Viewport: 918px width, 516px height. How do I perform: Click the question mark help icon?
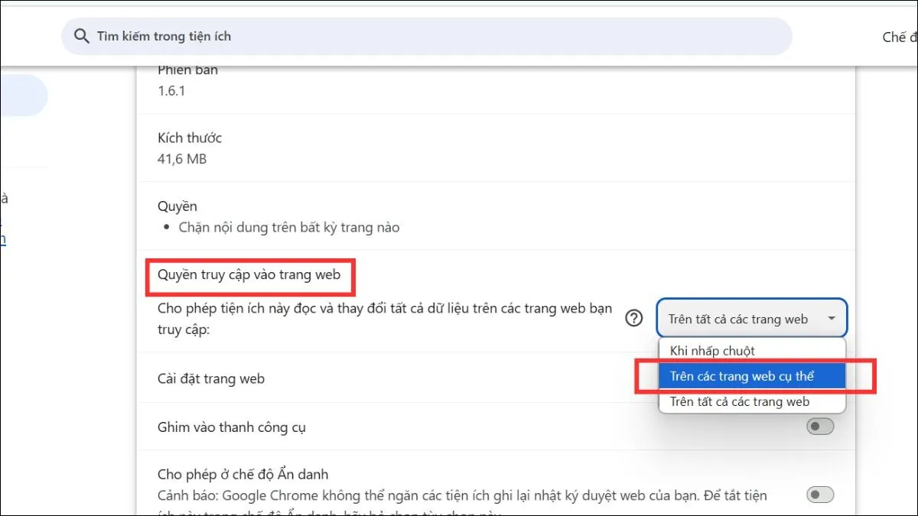(633, 319)
